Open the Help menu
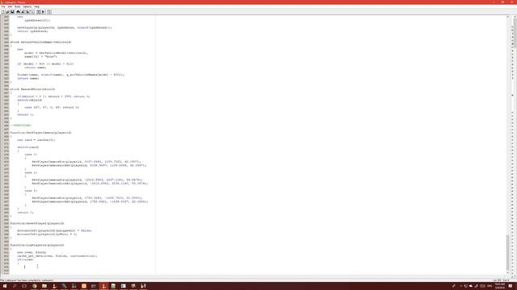 pos(36,6)
